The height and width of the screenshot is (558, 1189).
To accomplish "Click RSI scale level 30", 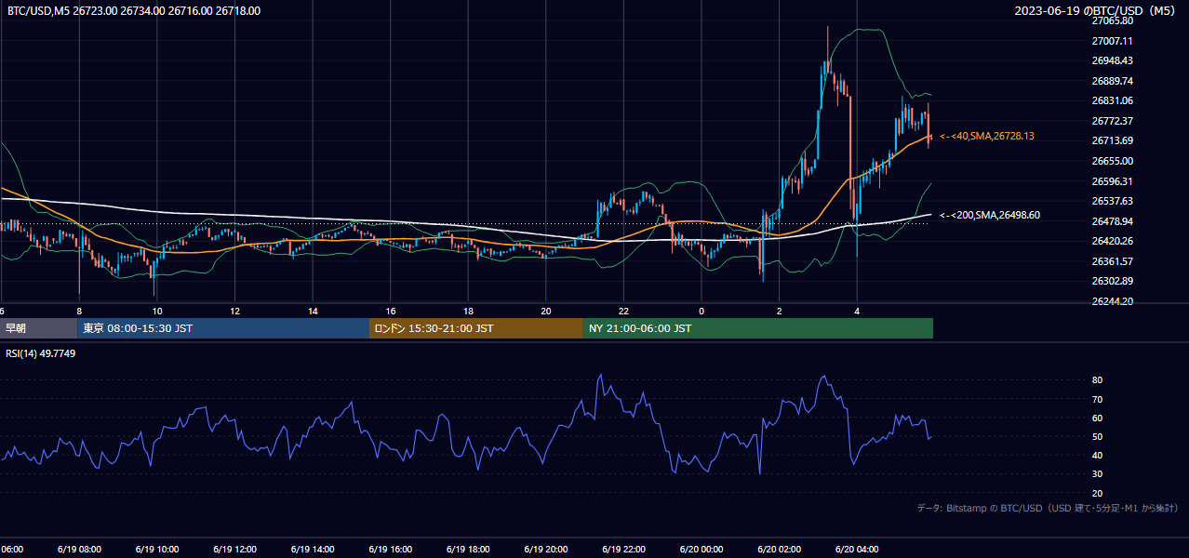I will tap(1097, 474).
